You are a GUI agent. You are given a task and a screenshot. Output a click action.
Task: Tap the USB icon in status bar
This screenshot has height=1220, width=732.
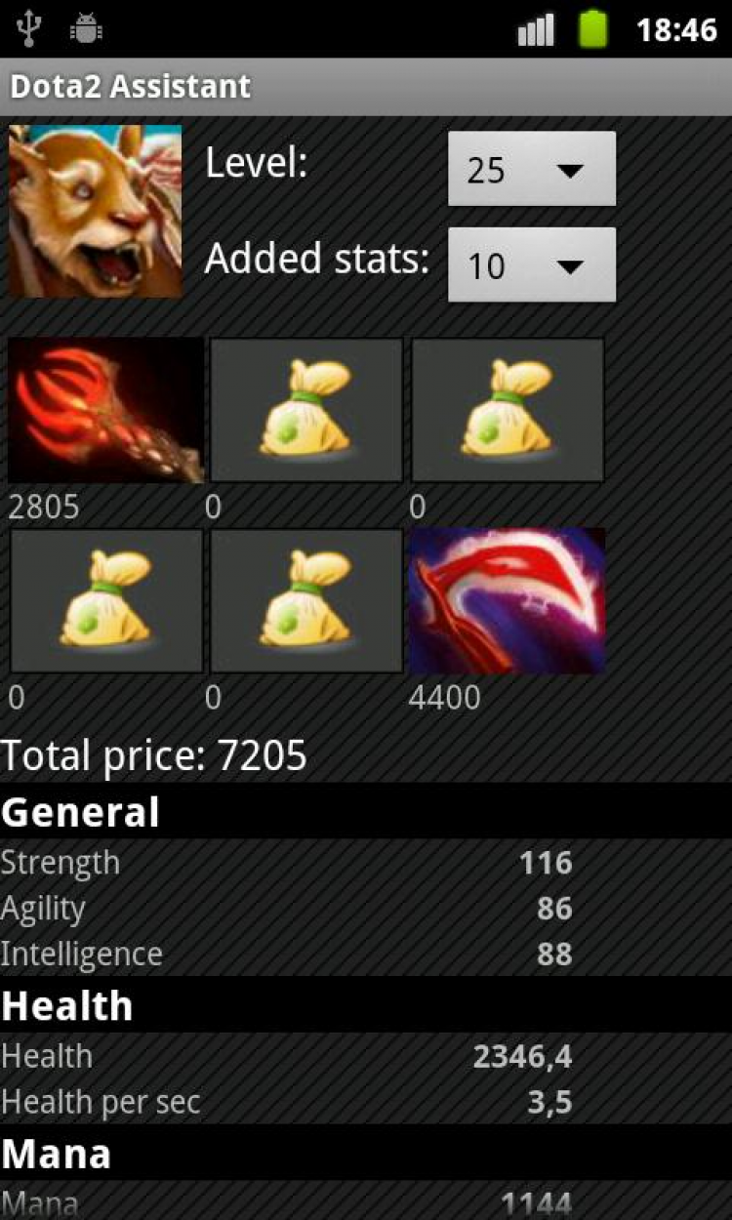coord(30,29)
